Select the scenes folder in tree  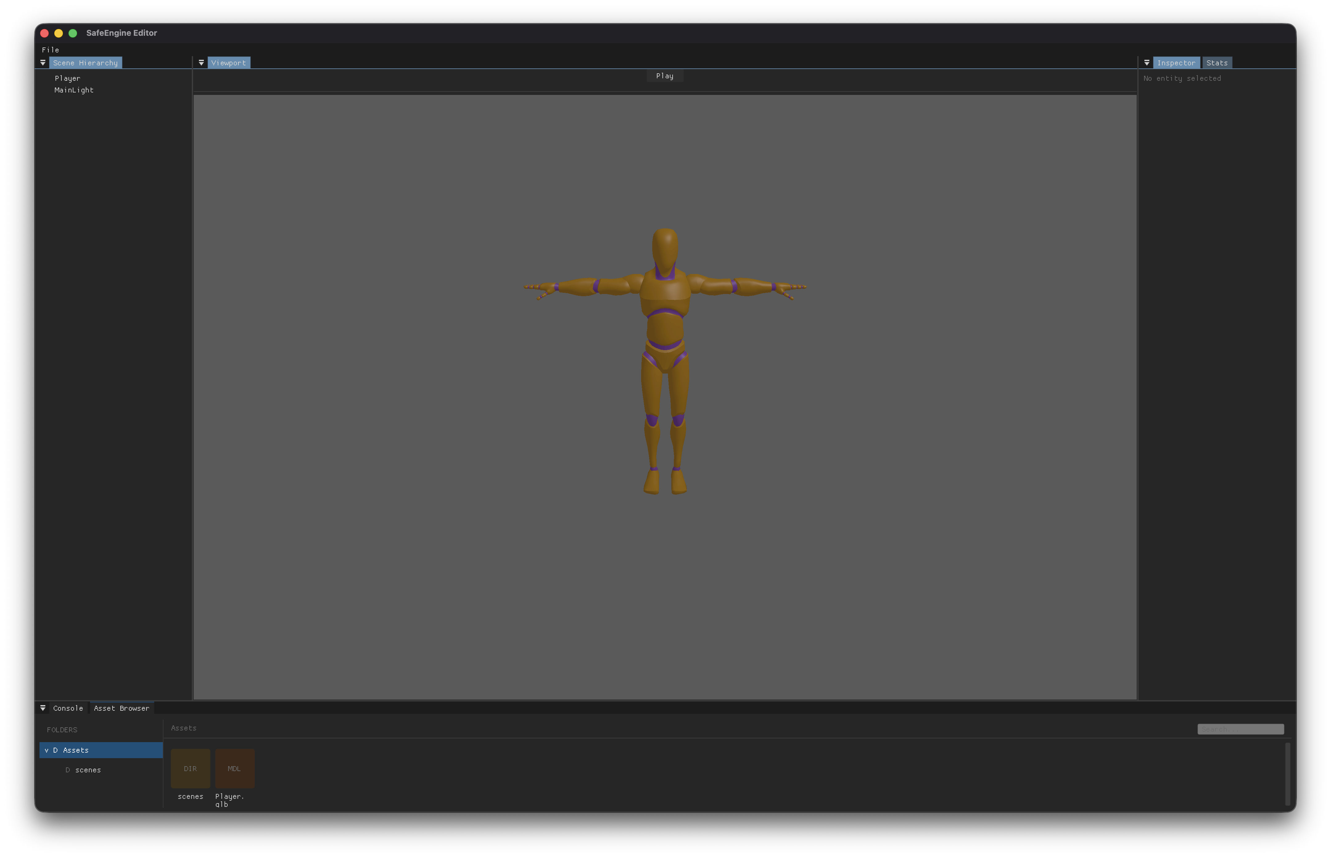coord(88,770)
